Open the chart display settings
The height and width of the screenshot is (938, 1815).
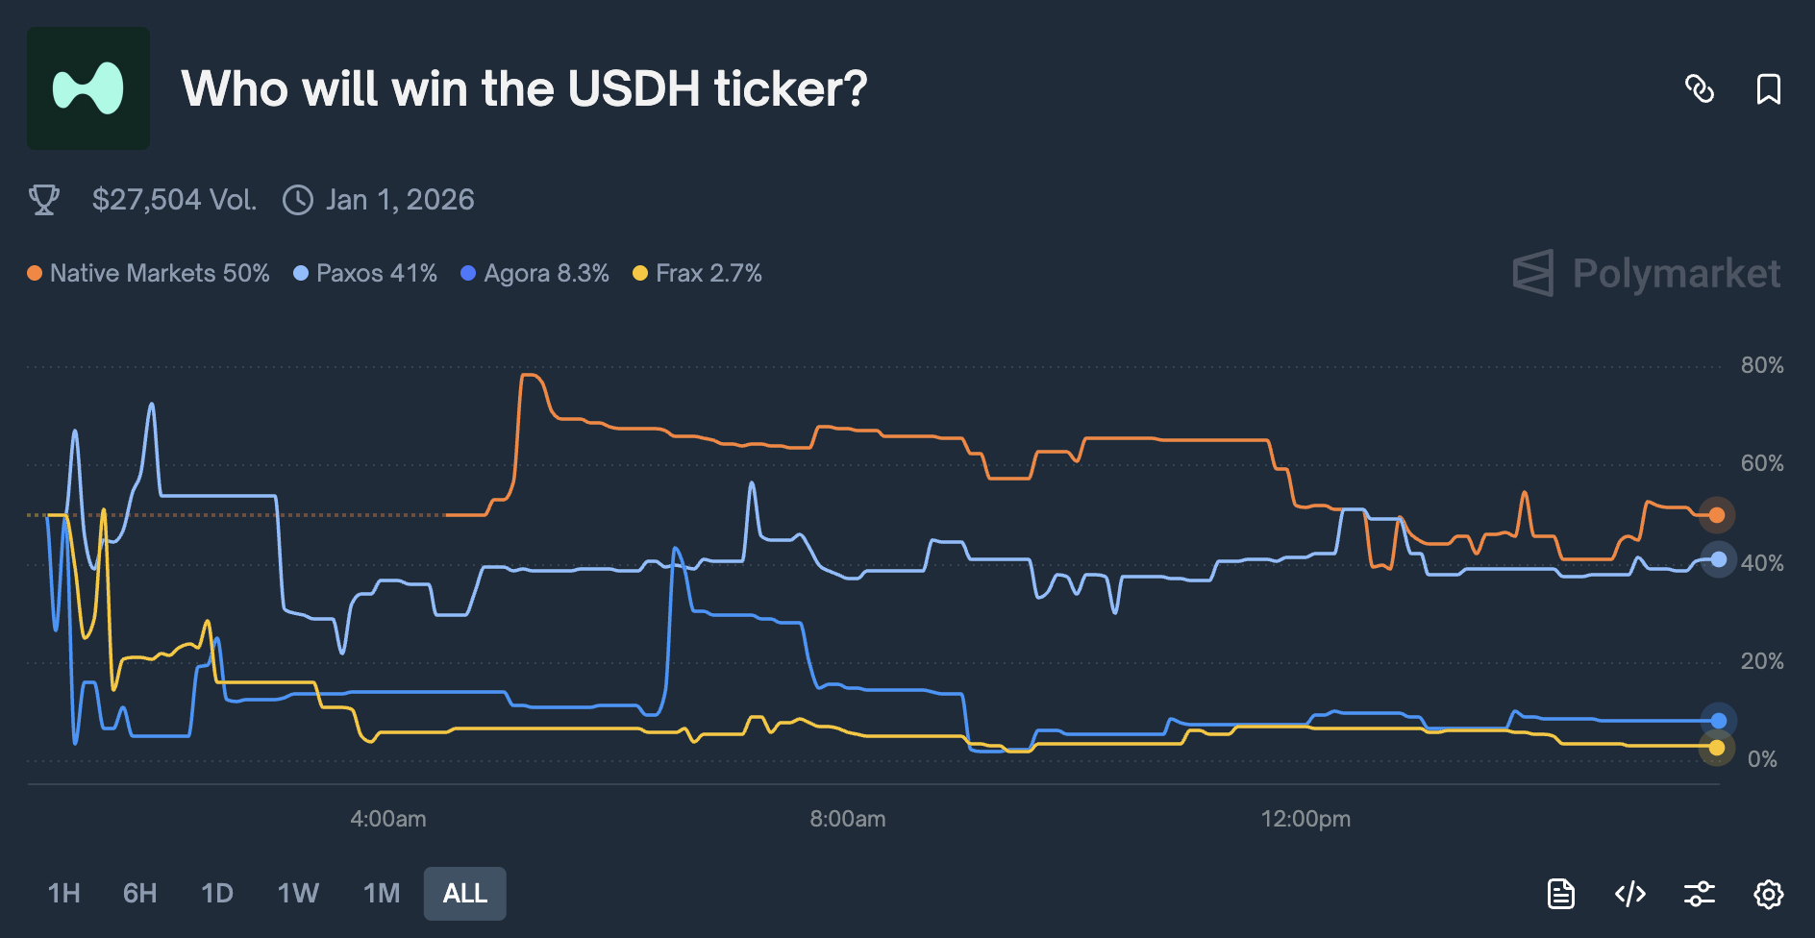1700,893
